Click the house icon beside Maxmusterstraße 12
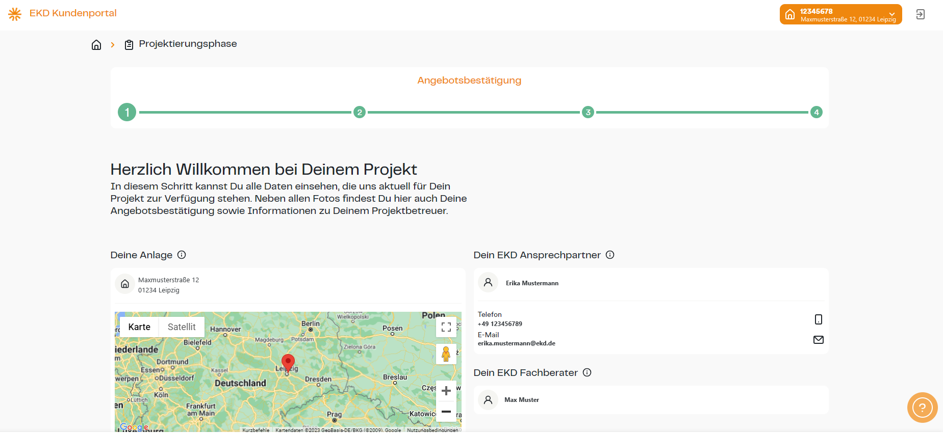Viewport: 943px width, 433px height. point(125,284)
